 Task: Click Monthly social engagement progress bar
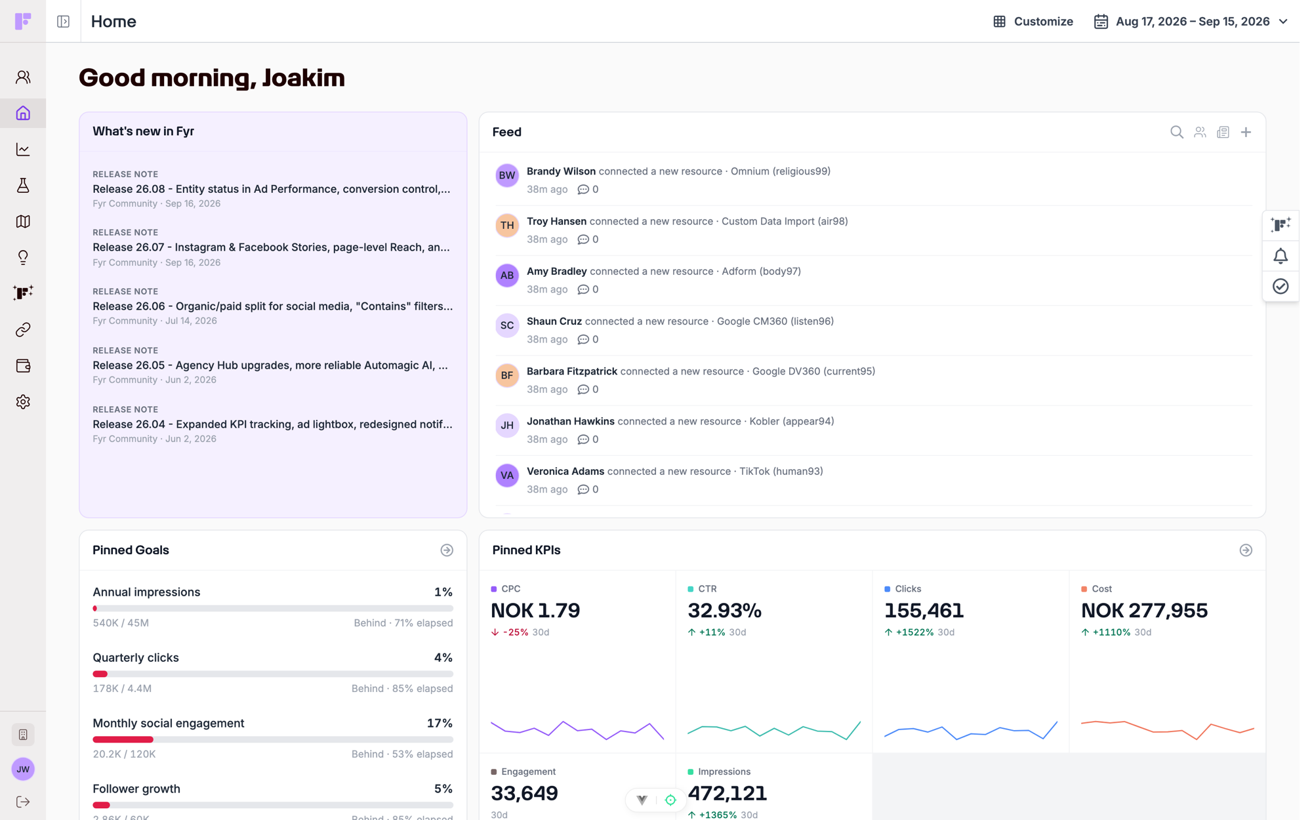[x=273, y=740]
